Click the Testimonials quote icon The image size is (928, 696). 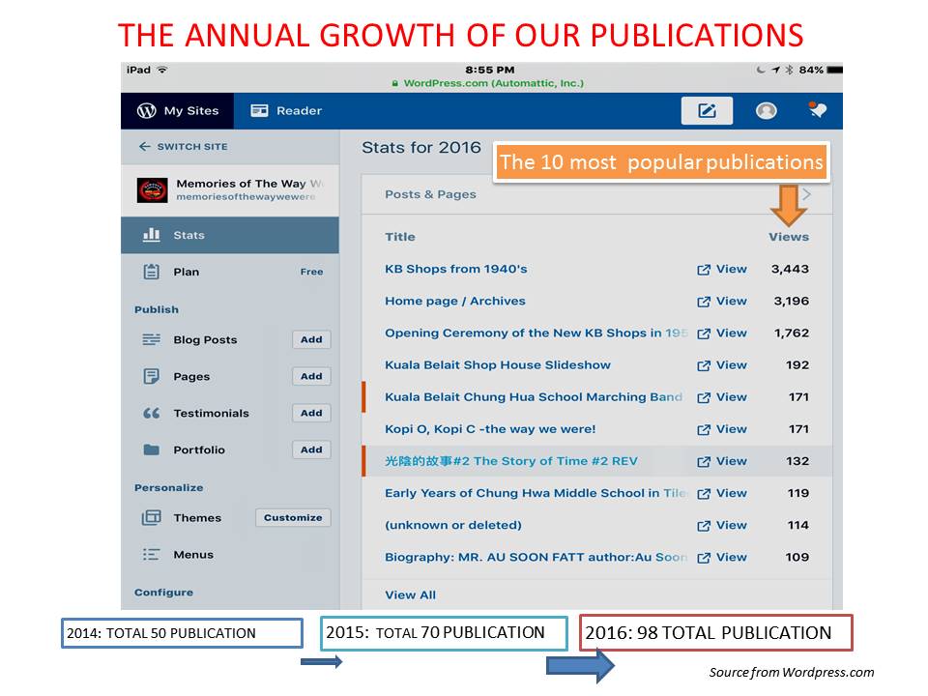click(152, 414)
